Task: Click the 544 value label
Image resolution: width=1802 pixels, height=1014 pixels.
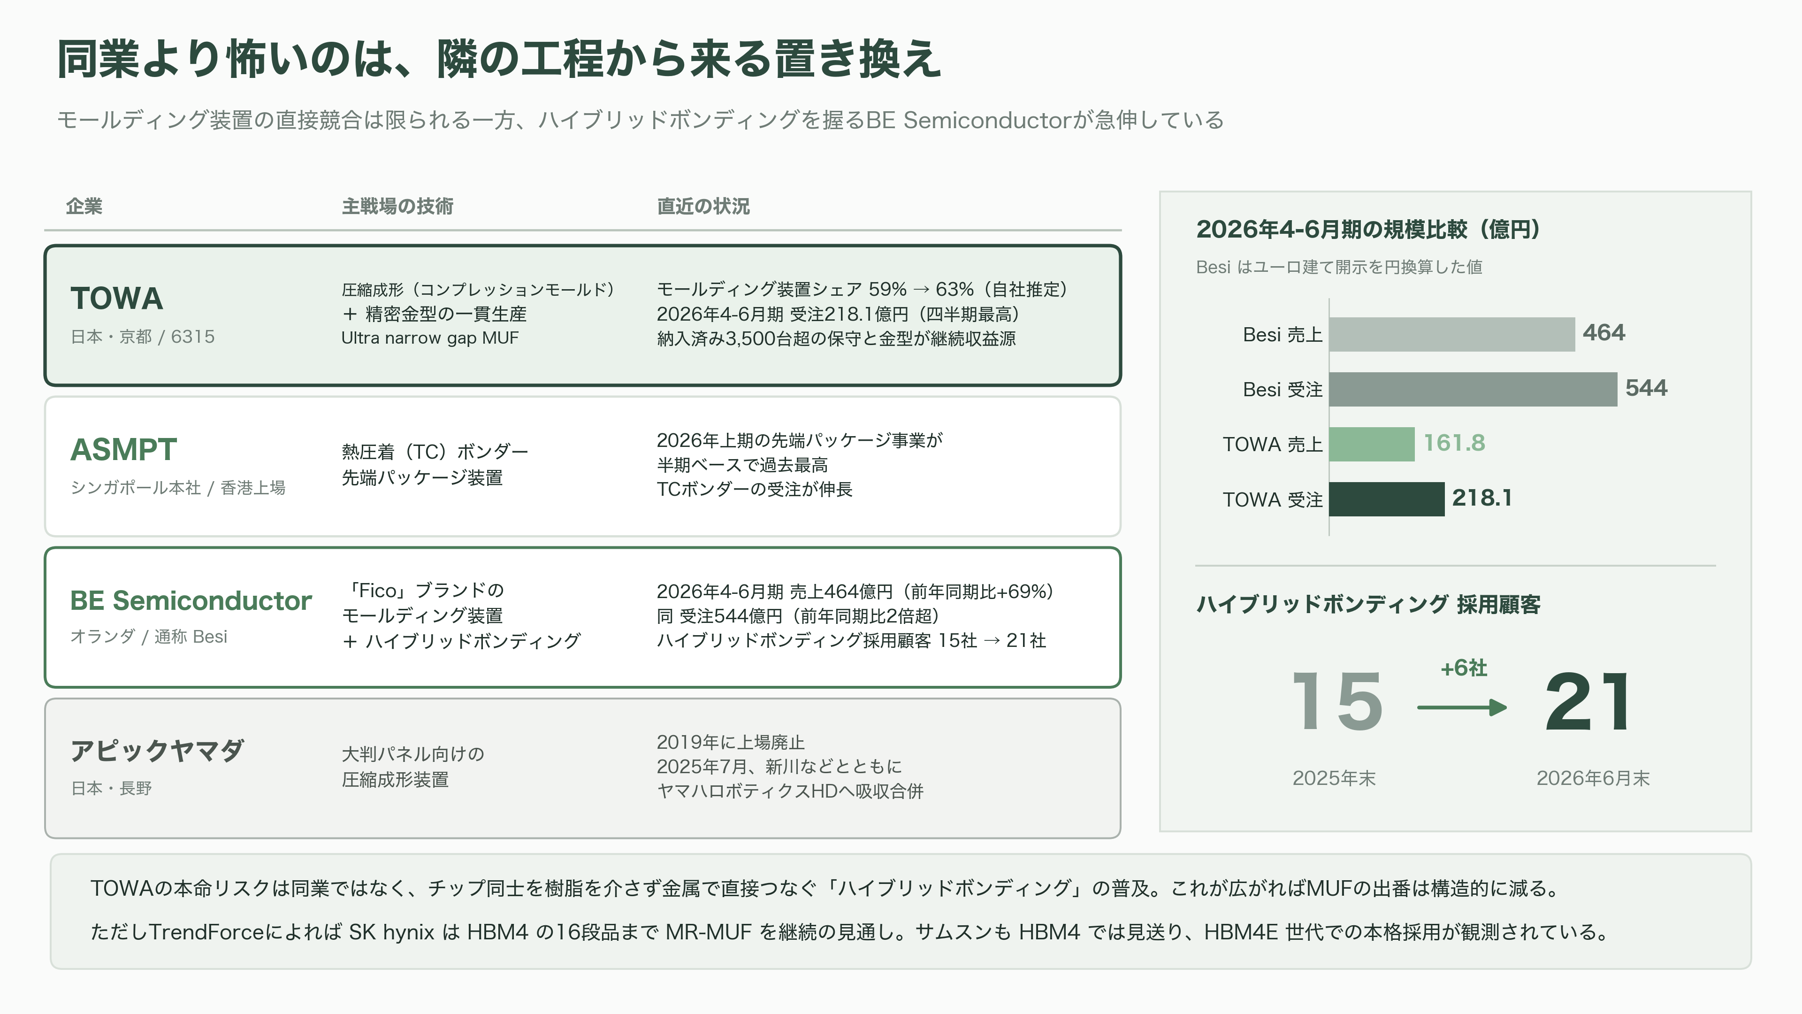Action: pos(1646,388)
